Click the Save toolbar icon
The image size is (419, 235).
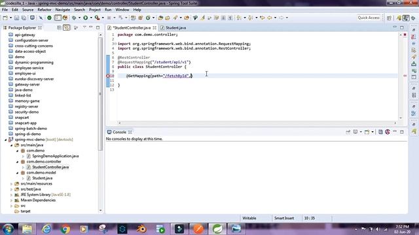[x=16, y=18]
